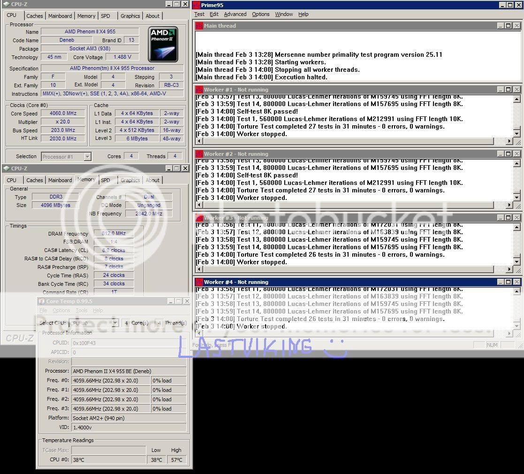Maximize the Worker #3 window
This screenshot has width=524, height=474.
click(508, 218)
